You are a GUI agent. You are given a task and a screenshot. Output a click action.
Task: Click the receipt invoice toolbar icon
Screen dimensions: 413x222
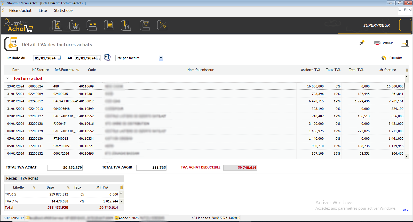tap(57, 25)
